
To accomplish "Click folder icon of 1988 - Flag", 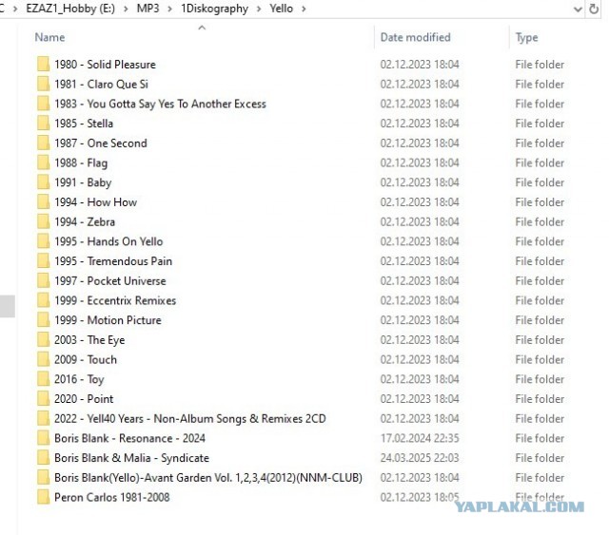I will tap(43, 162).
